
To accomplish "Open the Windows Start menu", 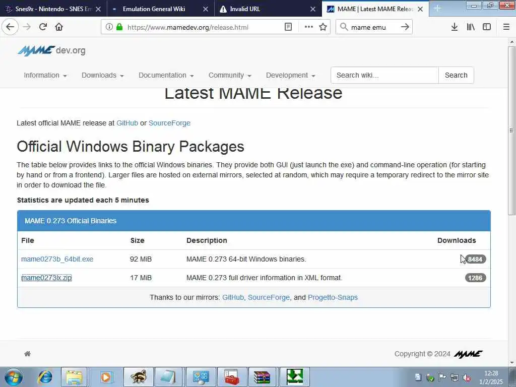I will coord(14,377).
